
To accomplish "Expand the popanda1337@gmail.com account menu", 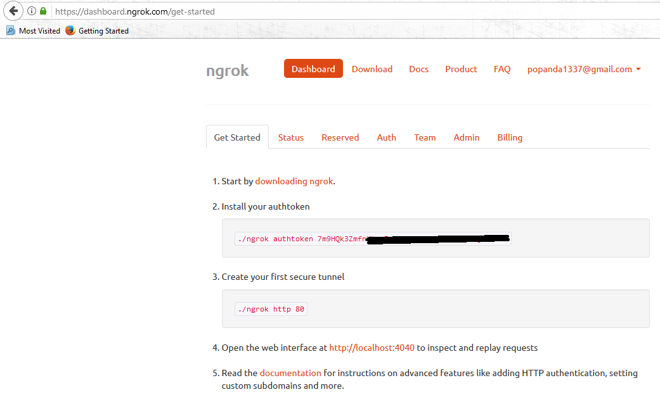I will point(584,69).
